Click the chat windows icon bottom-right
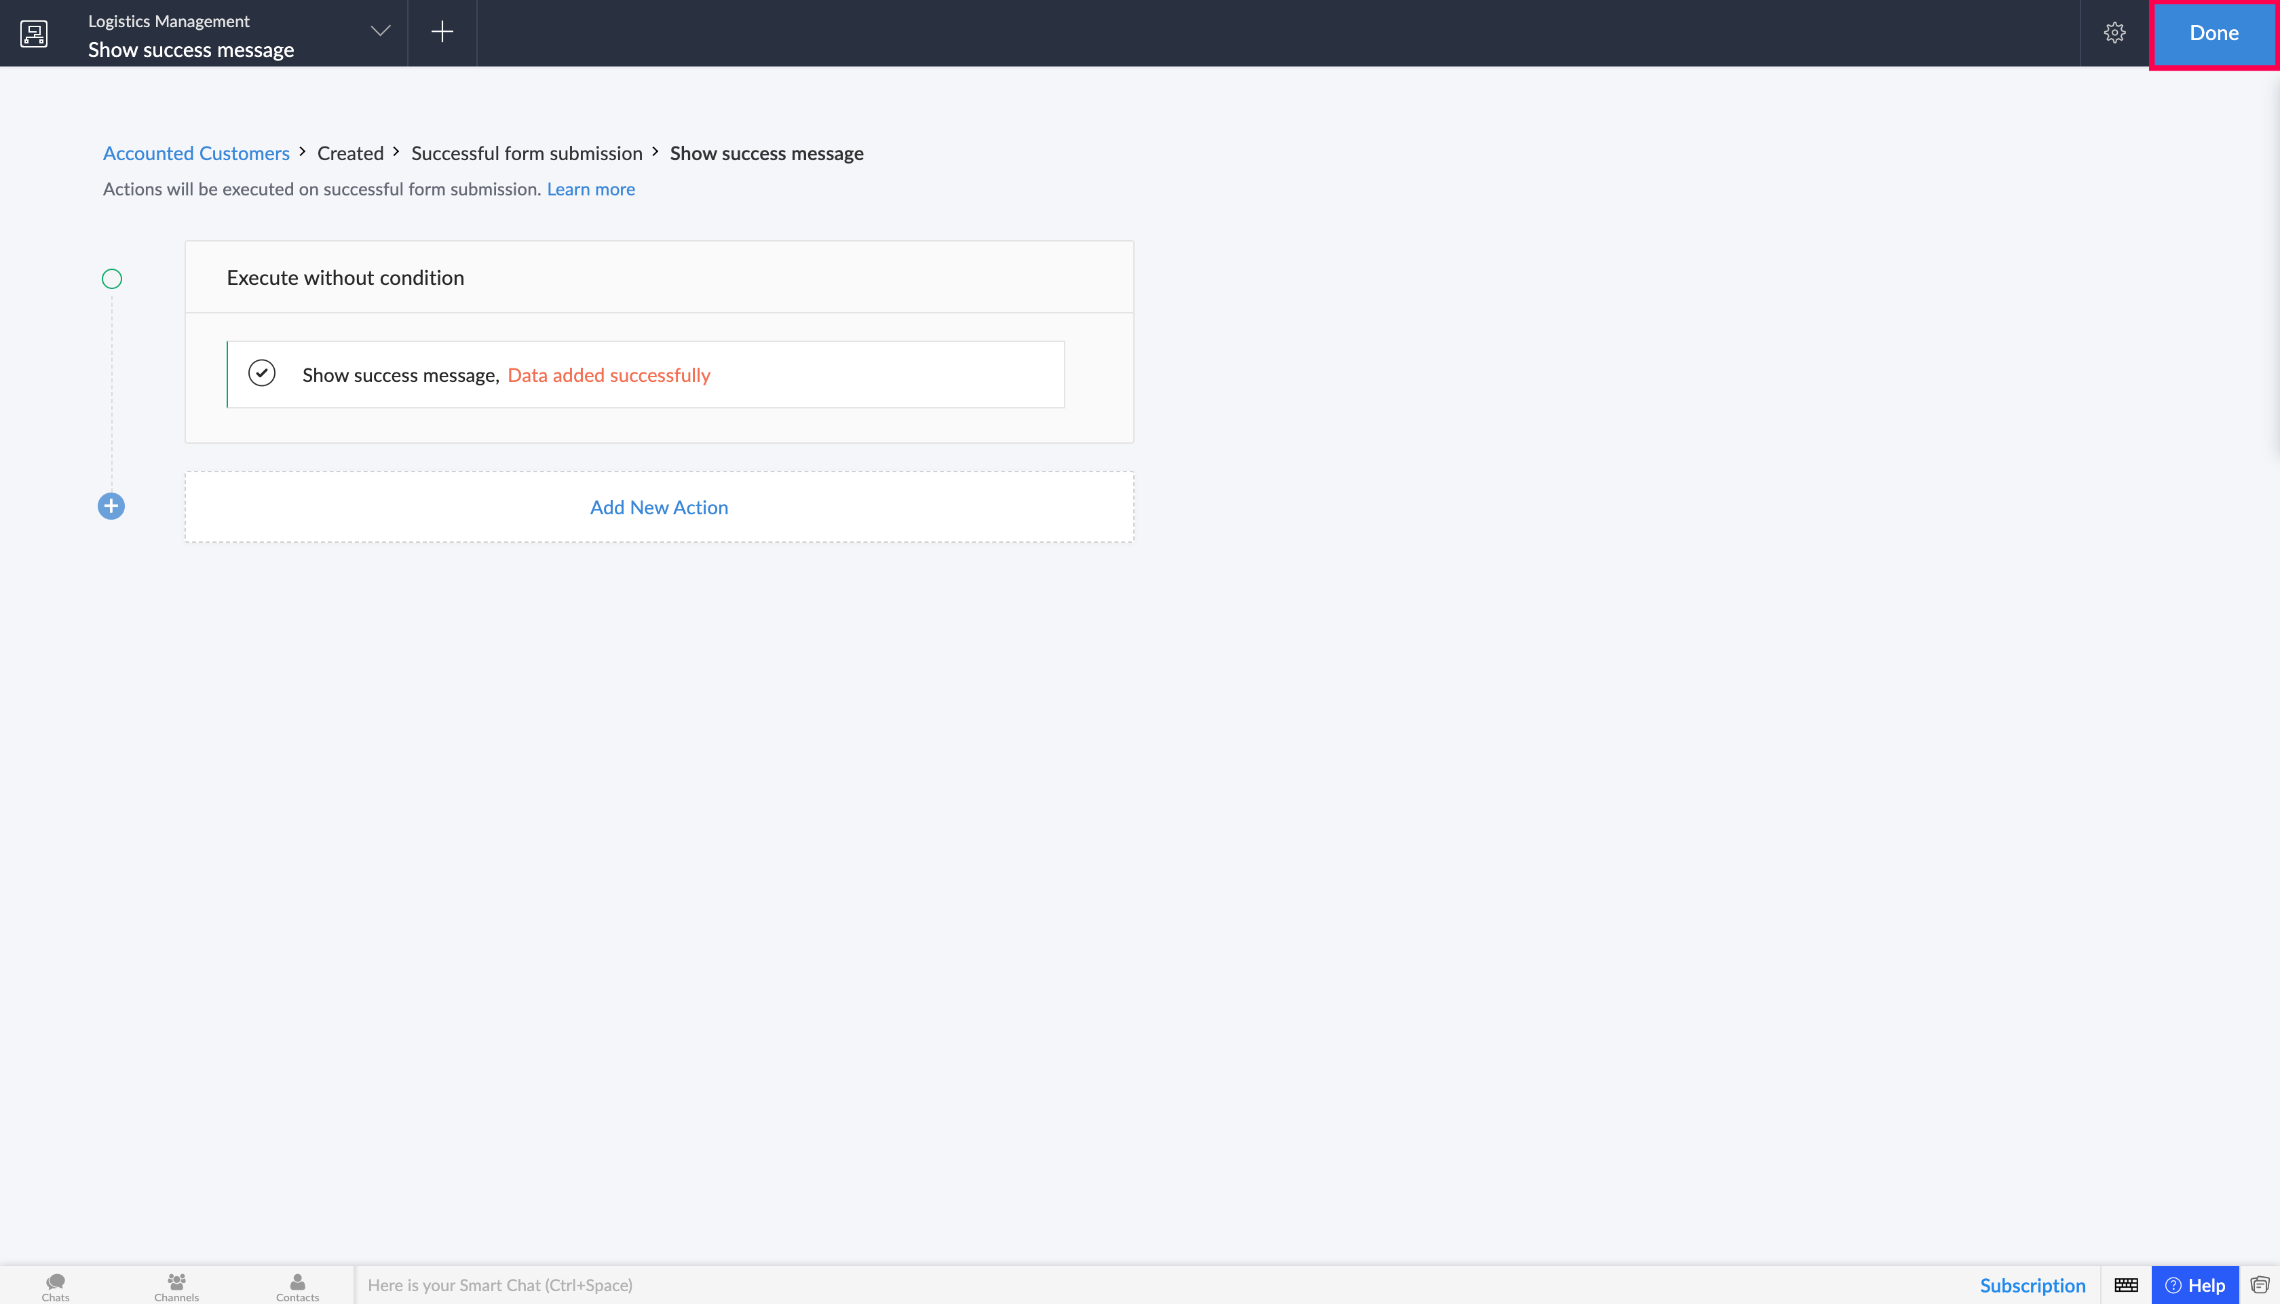 coord(2260,1285)
